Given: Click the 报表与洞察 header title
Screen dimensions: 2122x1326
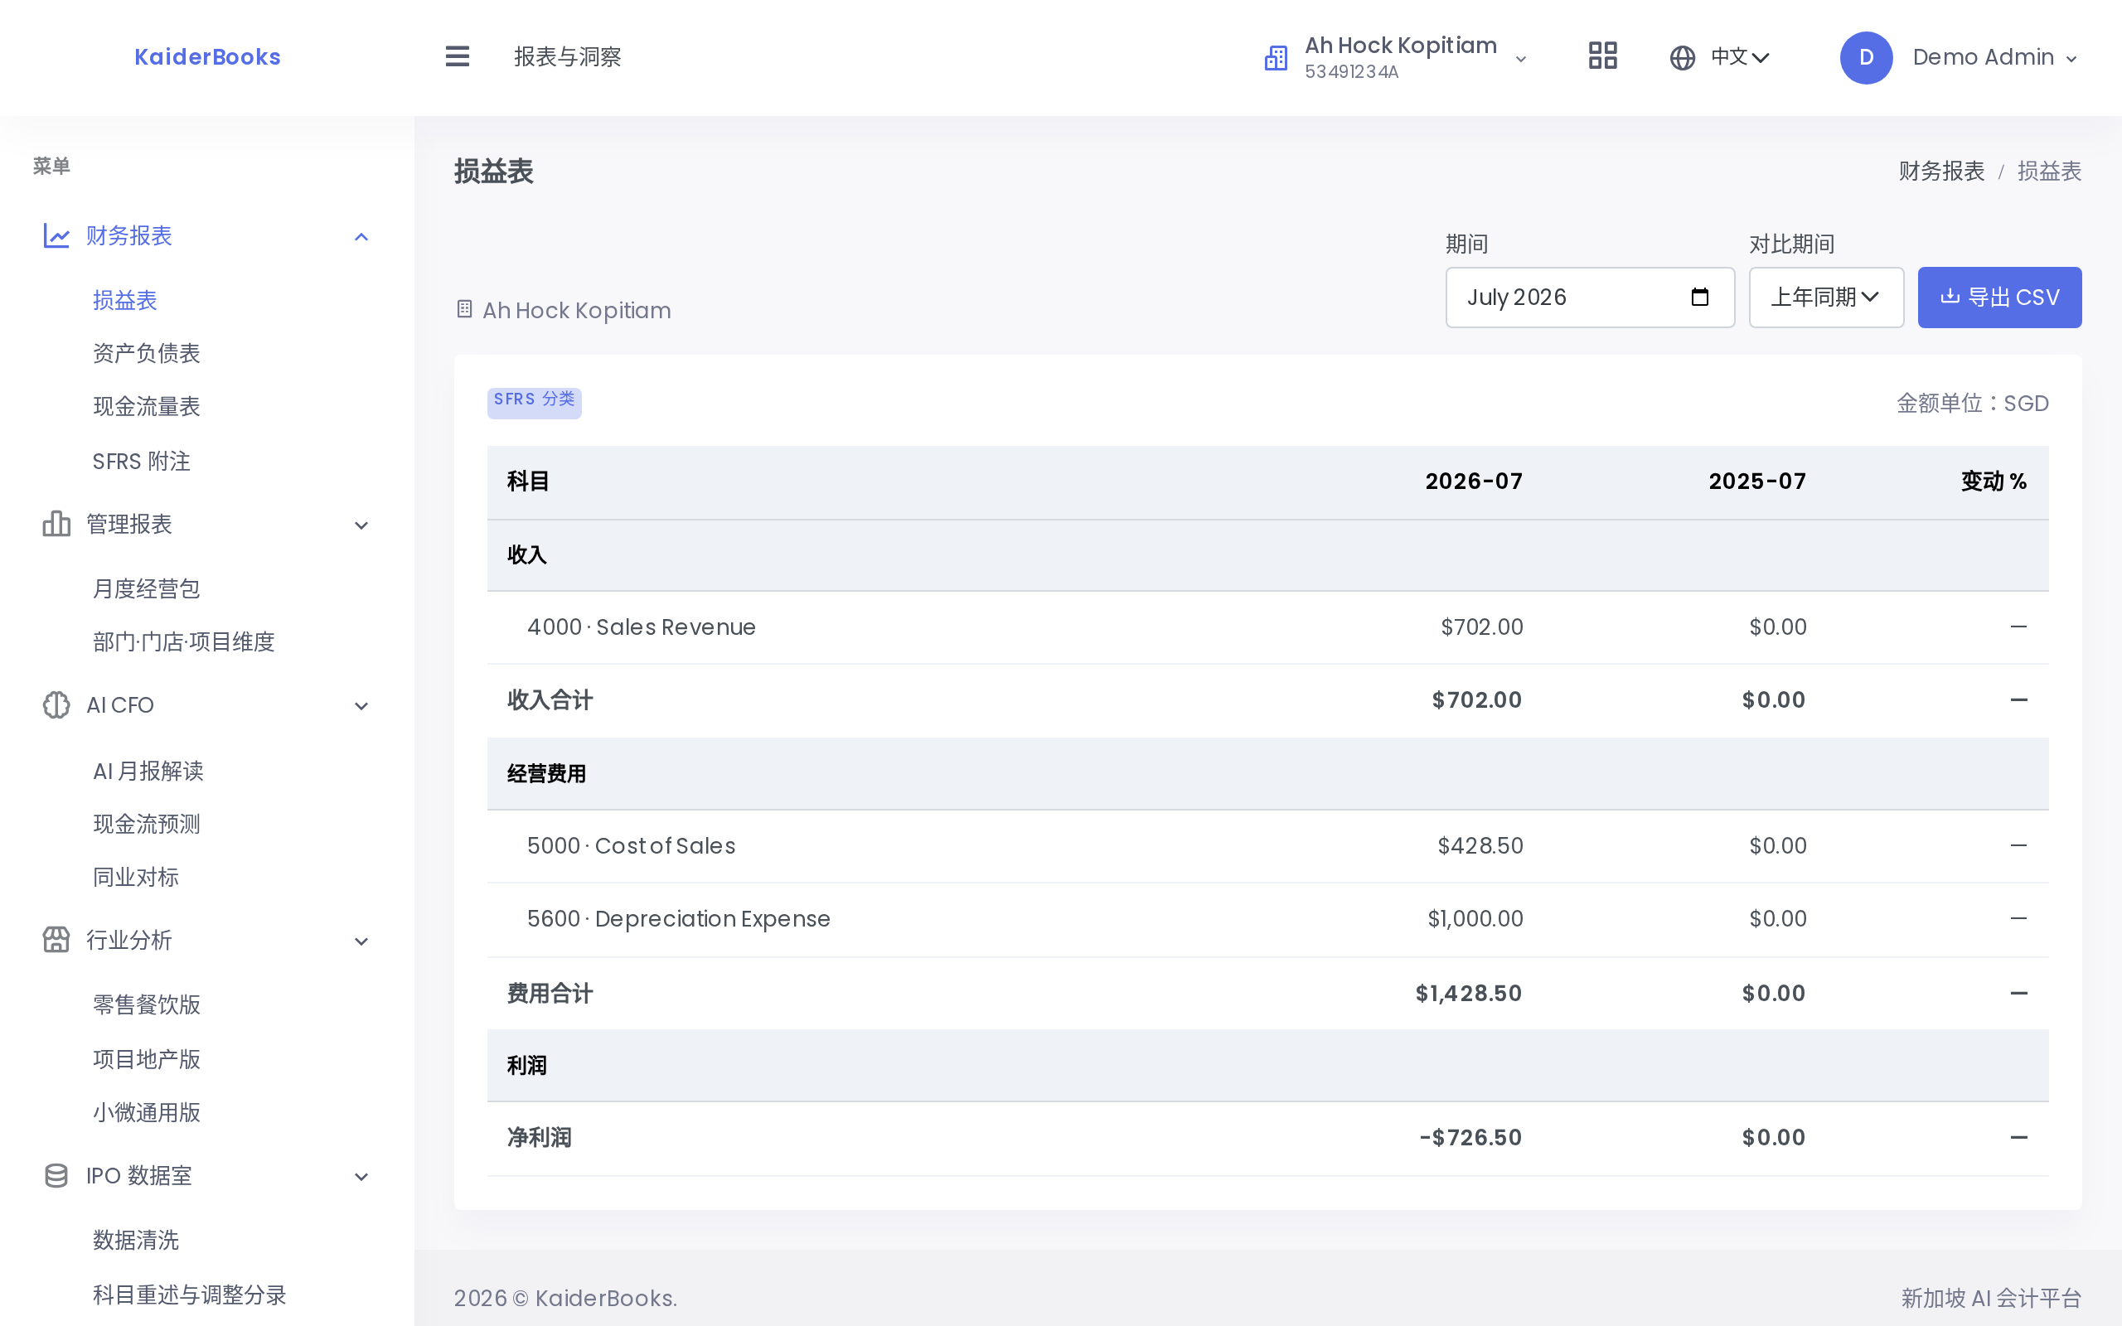Looking at the screenshot, I should (567, 57).
